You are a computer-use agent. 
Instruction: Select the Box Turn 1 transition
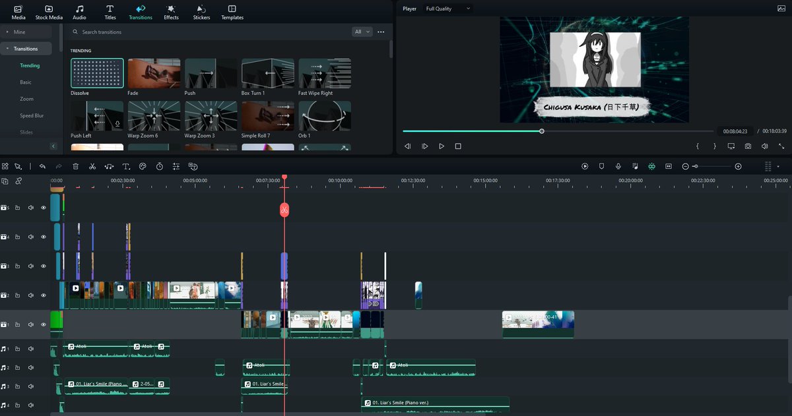tap(267, 73)
